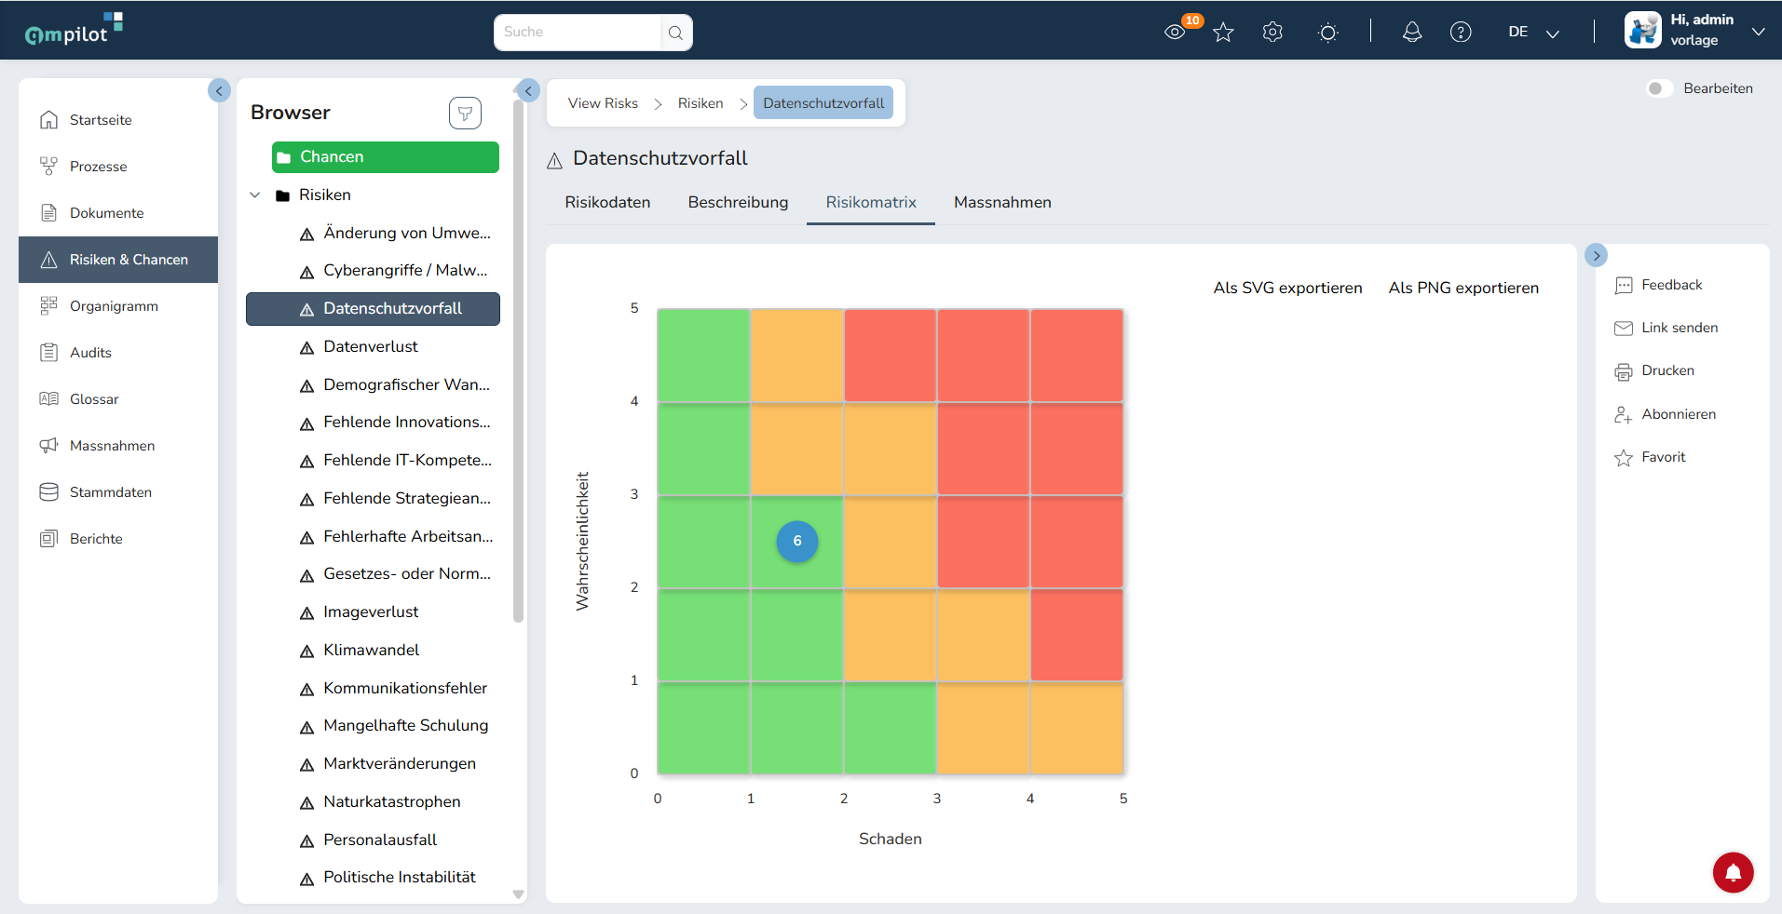Open the watch list eye icon
Screen dimensions: 1782x914
(x=1175, y=33)
